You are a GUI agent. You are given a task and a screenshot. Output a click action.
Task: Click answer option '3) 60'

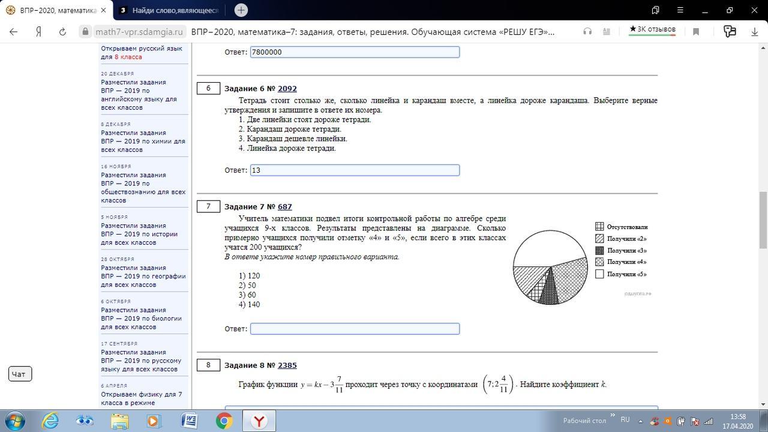tap(247, 295)
